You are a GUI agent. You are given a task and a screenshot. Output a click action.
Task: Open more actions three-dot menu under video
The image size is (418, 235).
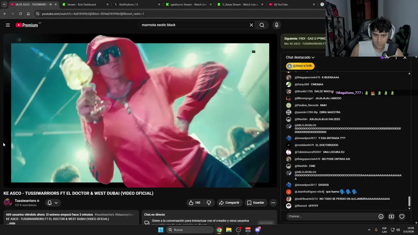(273, 203)
